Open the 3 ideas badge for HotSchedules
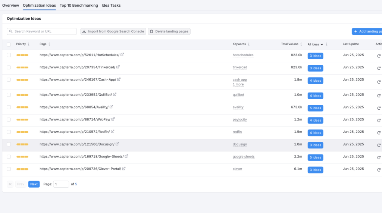Screen dimensions: 382x213 [x=315, y=56]
